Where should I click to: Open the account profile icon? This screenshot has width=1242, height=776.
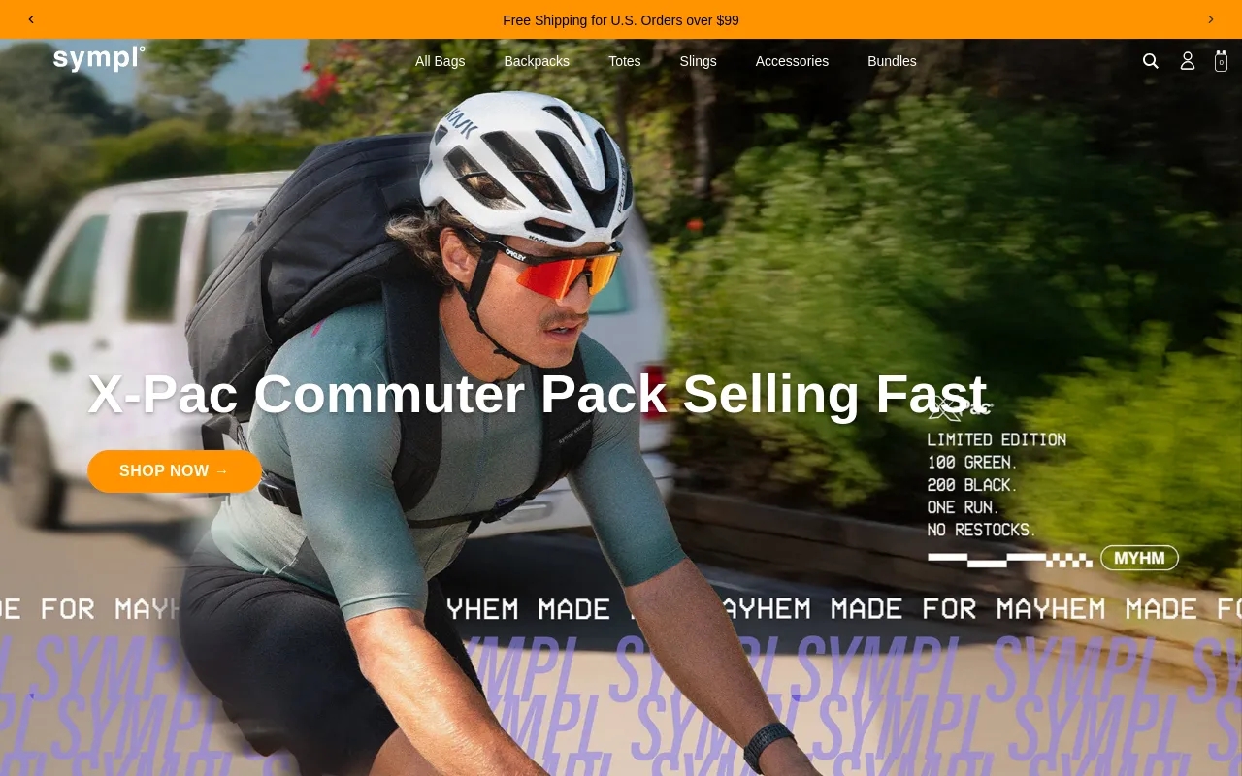[x=1188, y=61]
